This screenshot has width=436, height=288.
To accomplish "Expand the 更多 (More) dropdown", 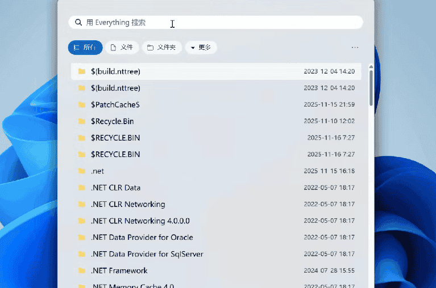I will tap(201, 48).
